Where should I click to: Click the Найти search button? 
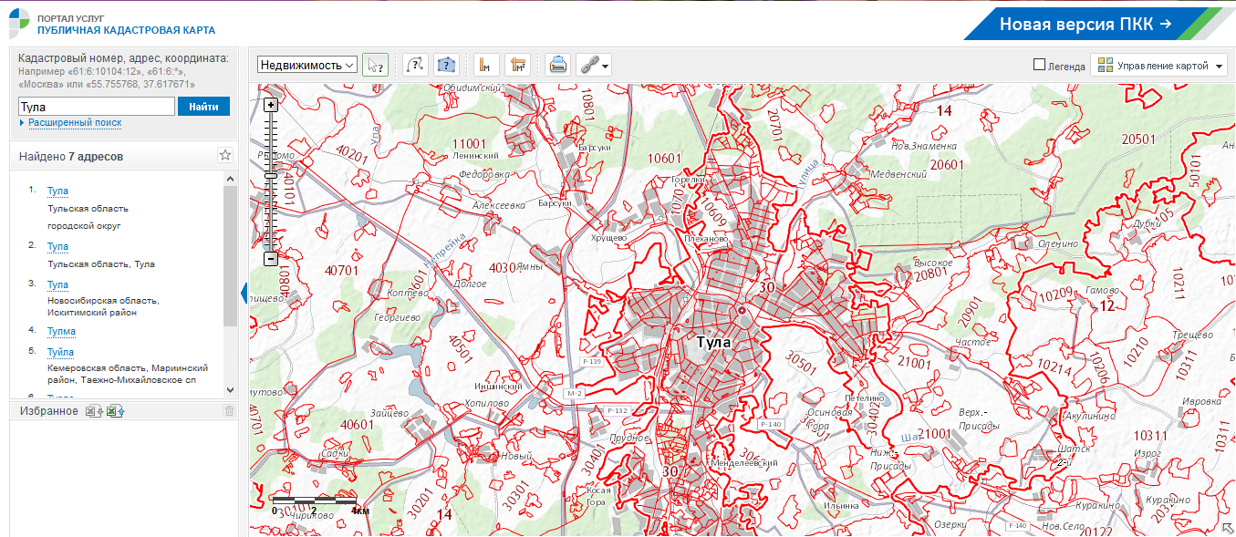203,107
